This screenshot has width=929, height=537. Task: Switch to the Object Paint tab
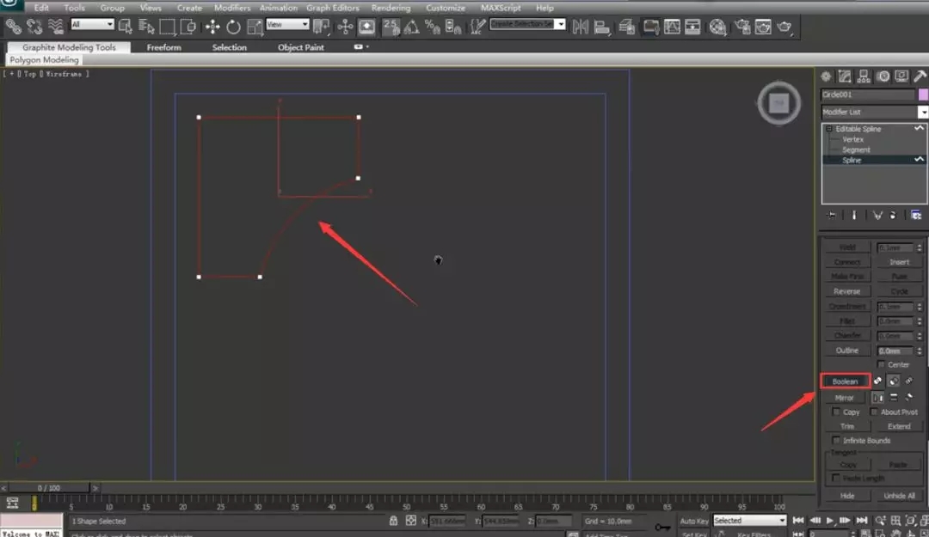301,47
